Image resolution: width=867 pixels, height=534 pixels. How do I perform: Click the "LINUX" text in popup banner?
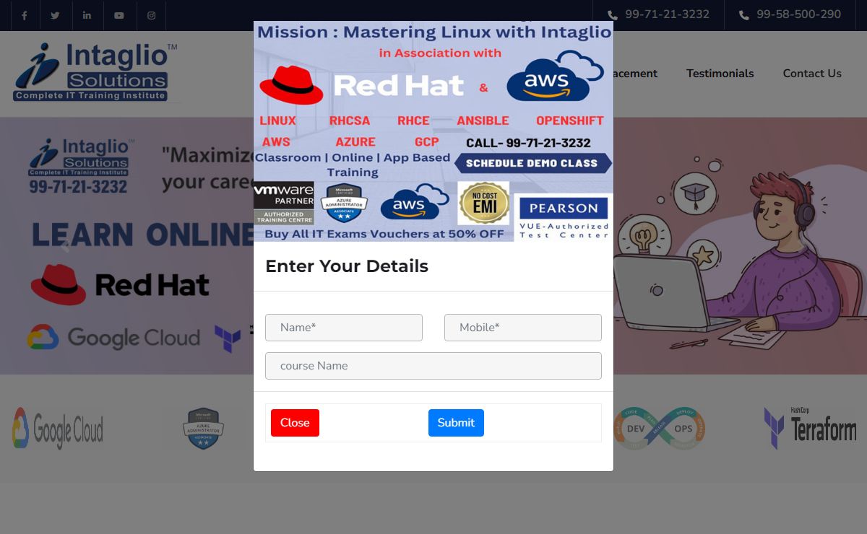[278, 121]
